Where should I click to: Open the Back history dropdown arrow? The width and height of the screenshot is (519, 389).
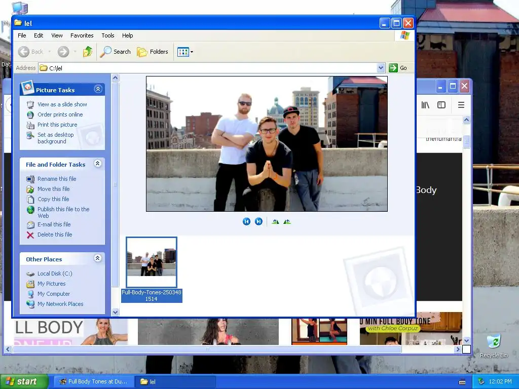click(50, 52)
